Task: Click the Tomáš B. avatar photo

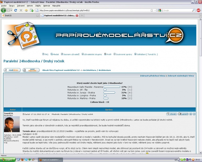Action: [12, 124]
